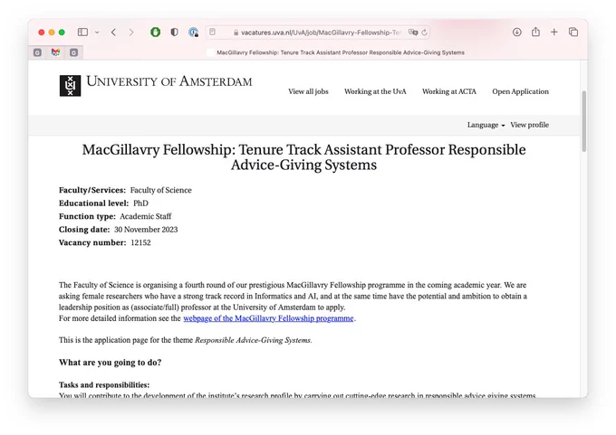The image size is (616, 435).
Task: Open Working at ACTA
Action: point(449,91)
